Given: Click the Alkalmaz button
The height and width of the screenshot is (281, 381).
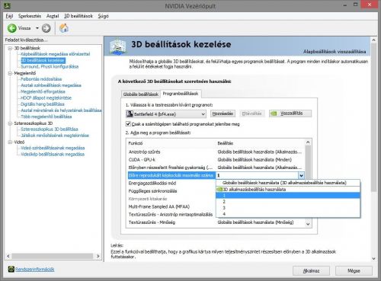Looking at the screenshot, I should point(311,271).
